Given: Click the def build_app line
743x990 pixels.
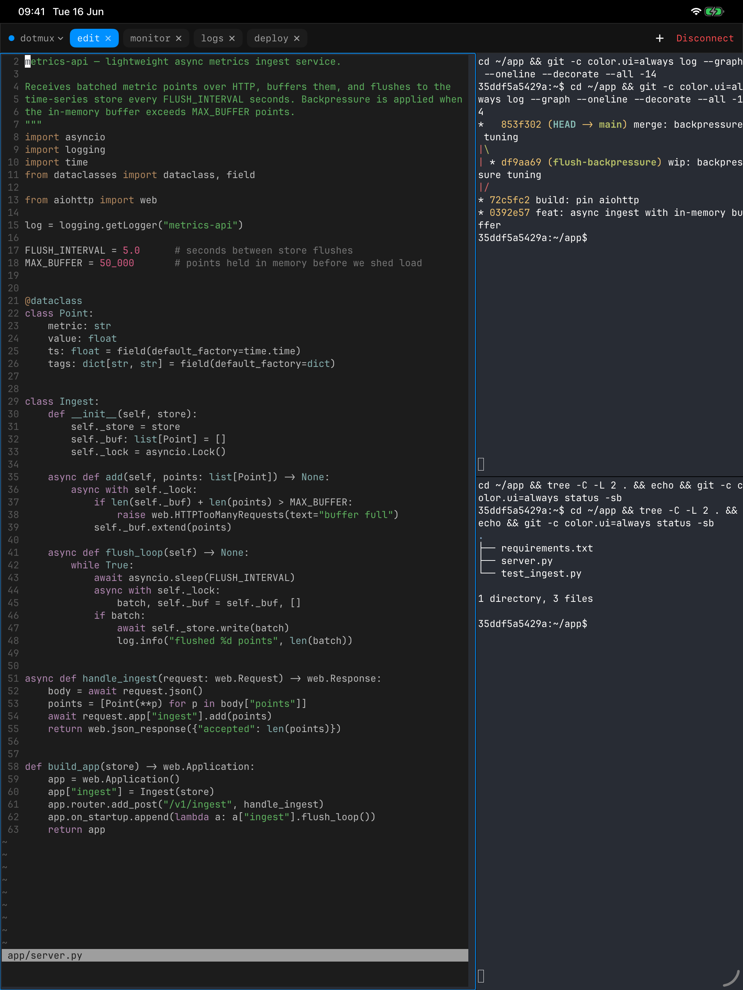Looking at the screenshot, I should click(139, 766).
